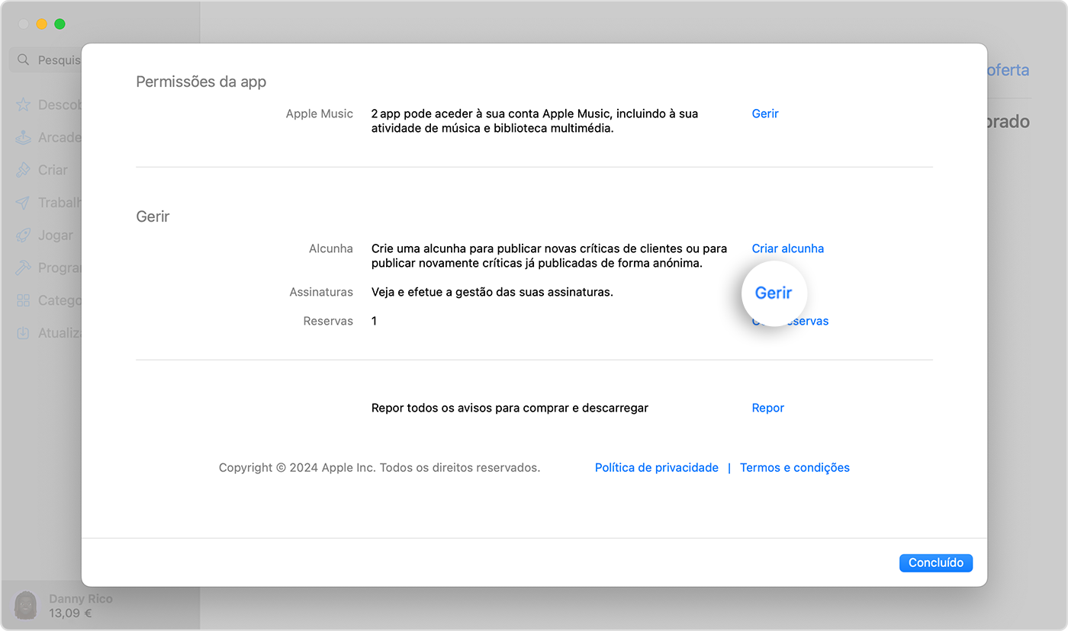
Task: Click the Atualizações download icon in sidebar
Action: [x=24, y=333]
